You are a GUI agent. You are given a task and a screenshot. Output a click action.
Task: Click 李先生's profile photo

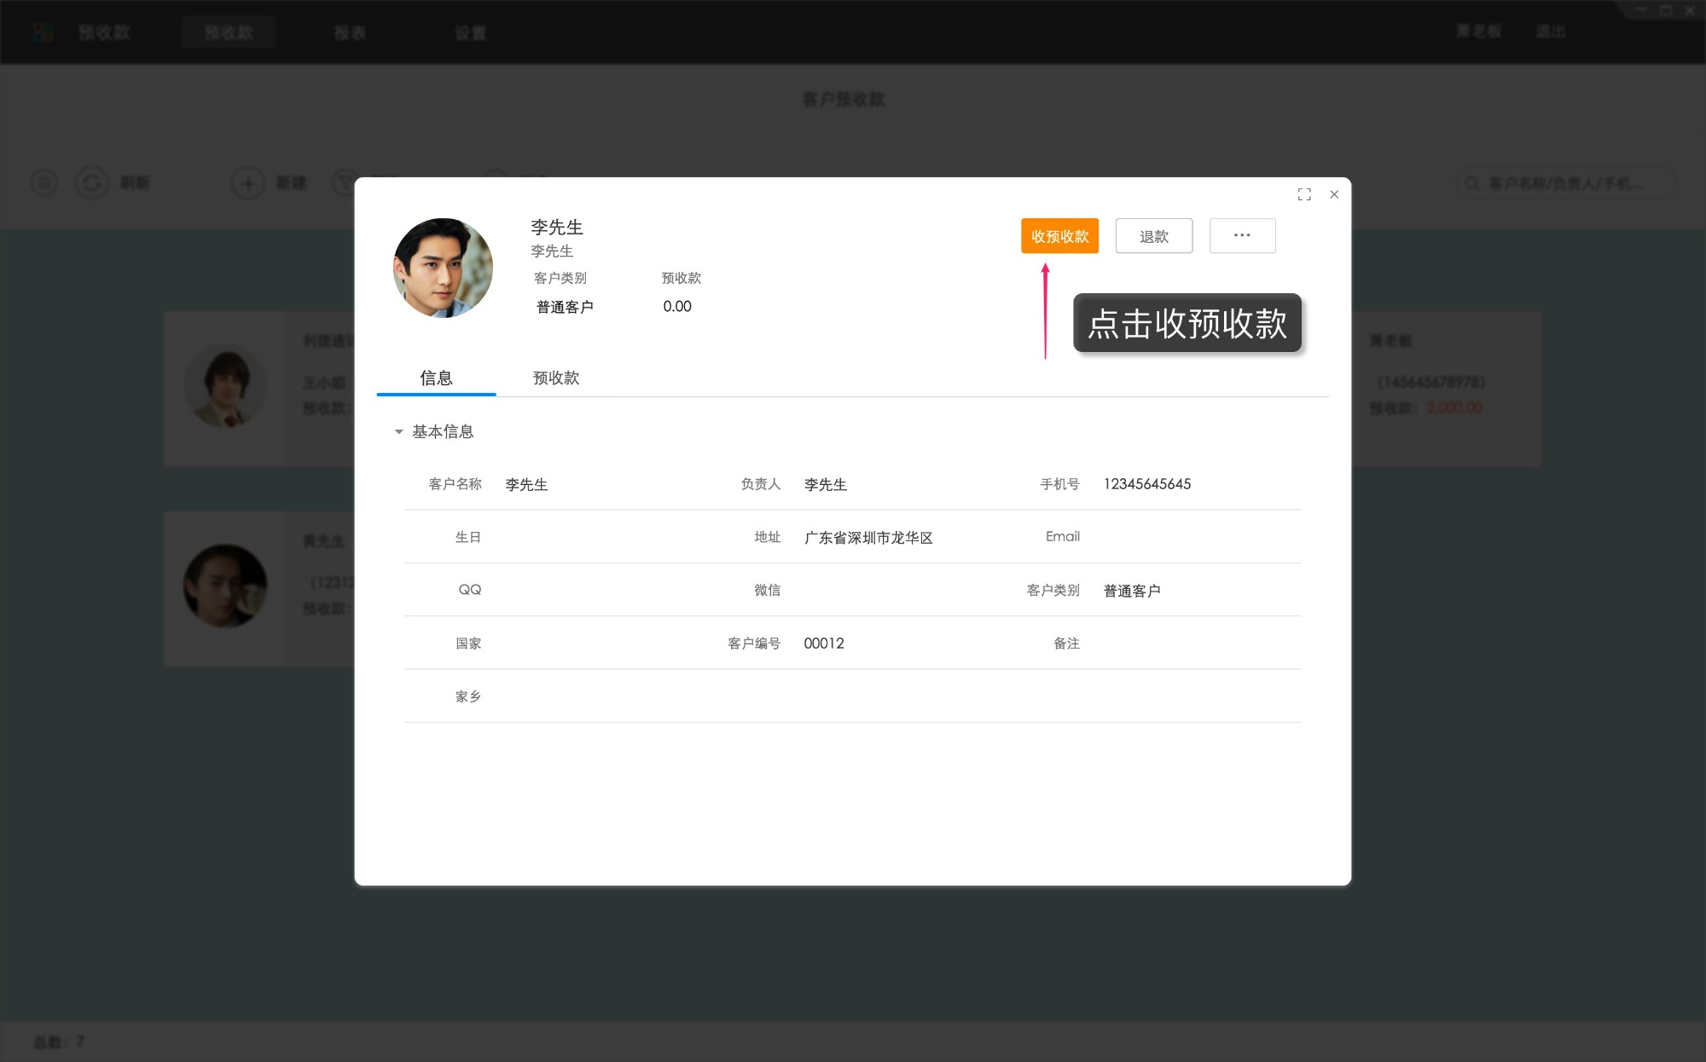point(442,267)
